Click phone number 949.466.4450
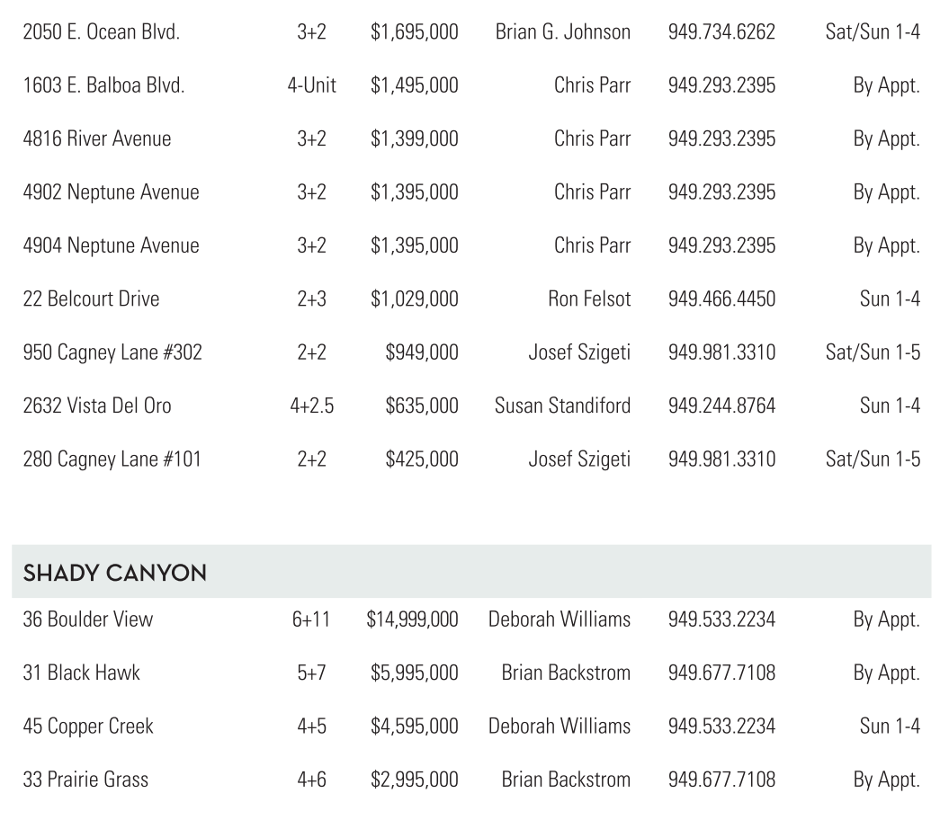This screenshot has height=820, width=949. click(721, 299)
